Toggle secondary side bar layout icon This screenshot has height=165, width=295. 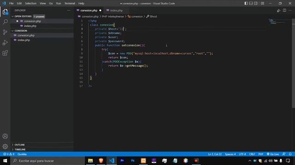[256, 3]
